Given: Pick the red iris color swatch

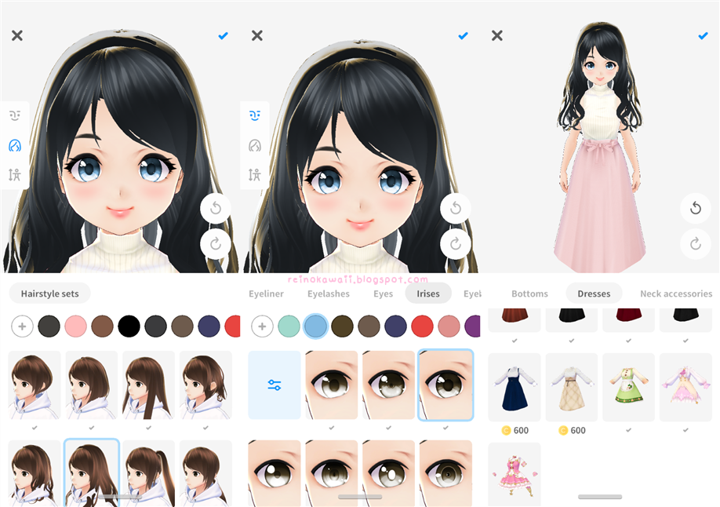Looking at the screenshot, I should [x=422, y=326].
